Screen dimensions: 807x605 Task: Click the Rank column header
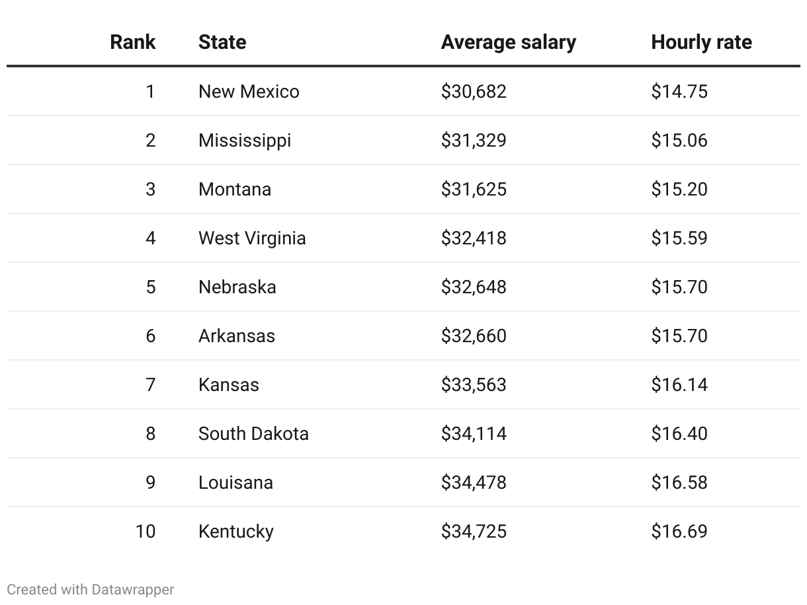(132, 42)
